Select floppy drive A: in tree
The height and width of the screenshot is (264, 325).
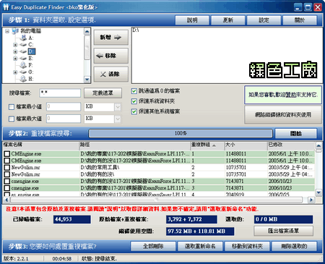(x=31, y=38)
